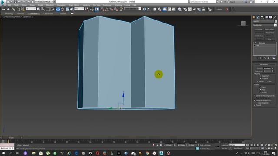Enable Generate Mapping Coords checkbox
The width and height of the screenshot is (278, 156).
pyautogui.click(x=255, y=96)
